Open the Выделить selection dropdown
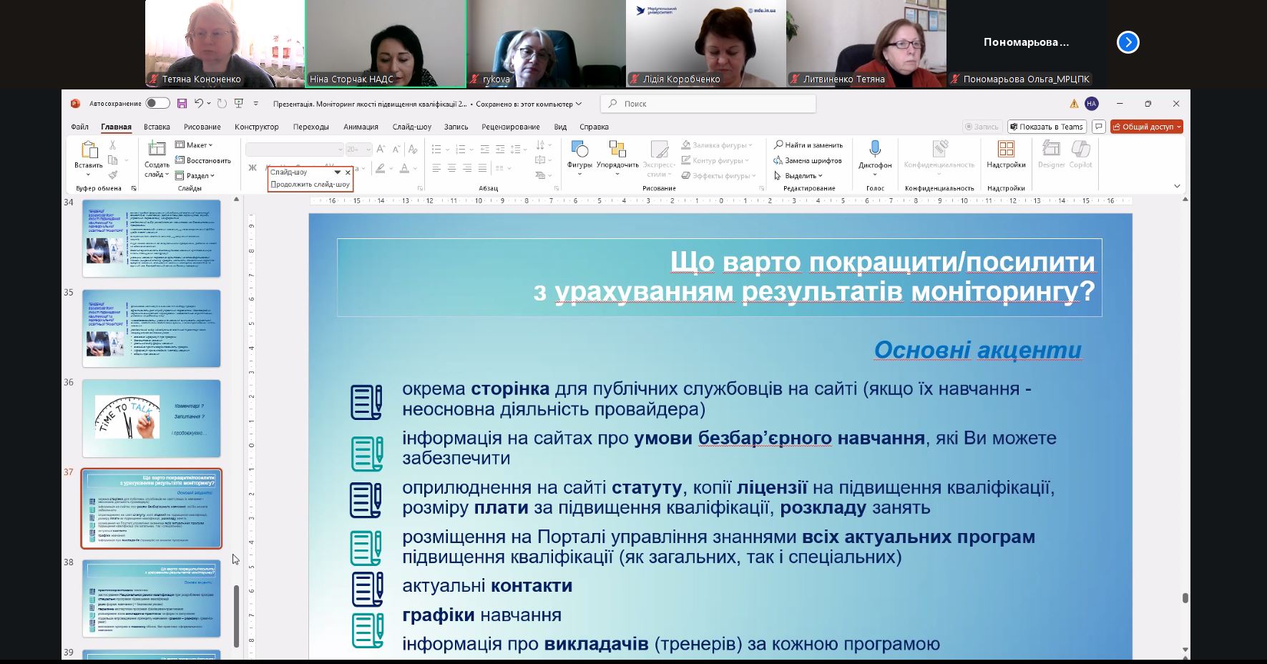Screen dimensions: 1267x664 point(798,176)
